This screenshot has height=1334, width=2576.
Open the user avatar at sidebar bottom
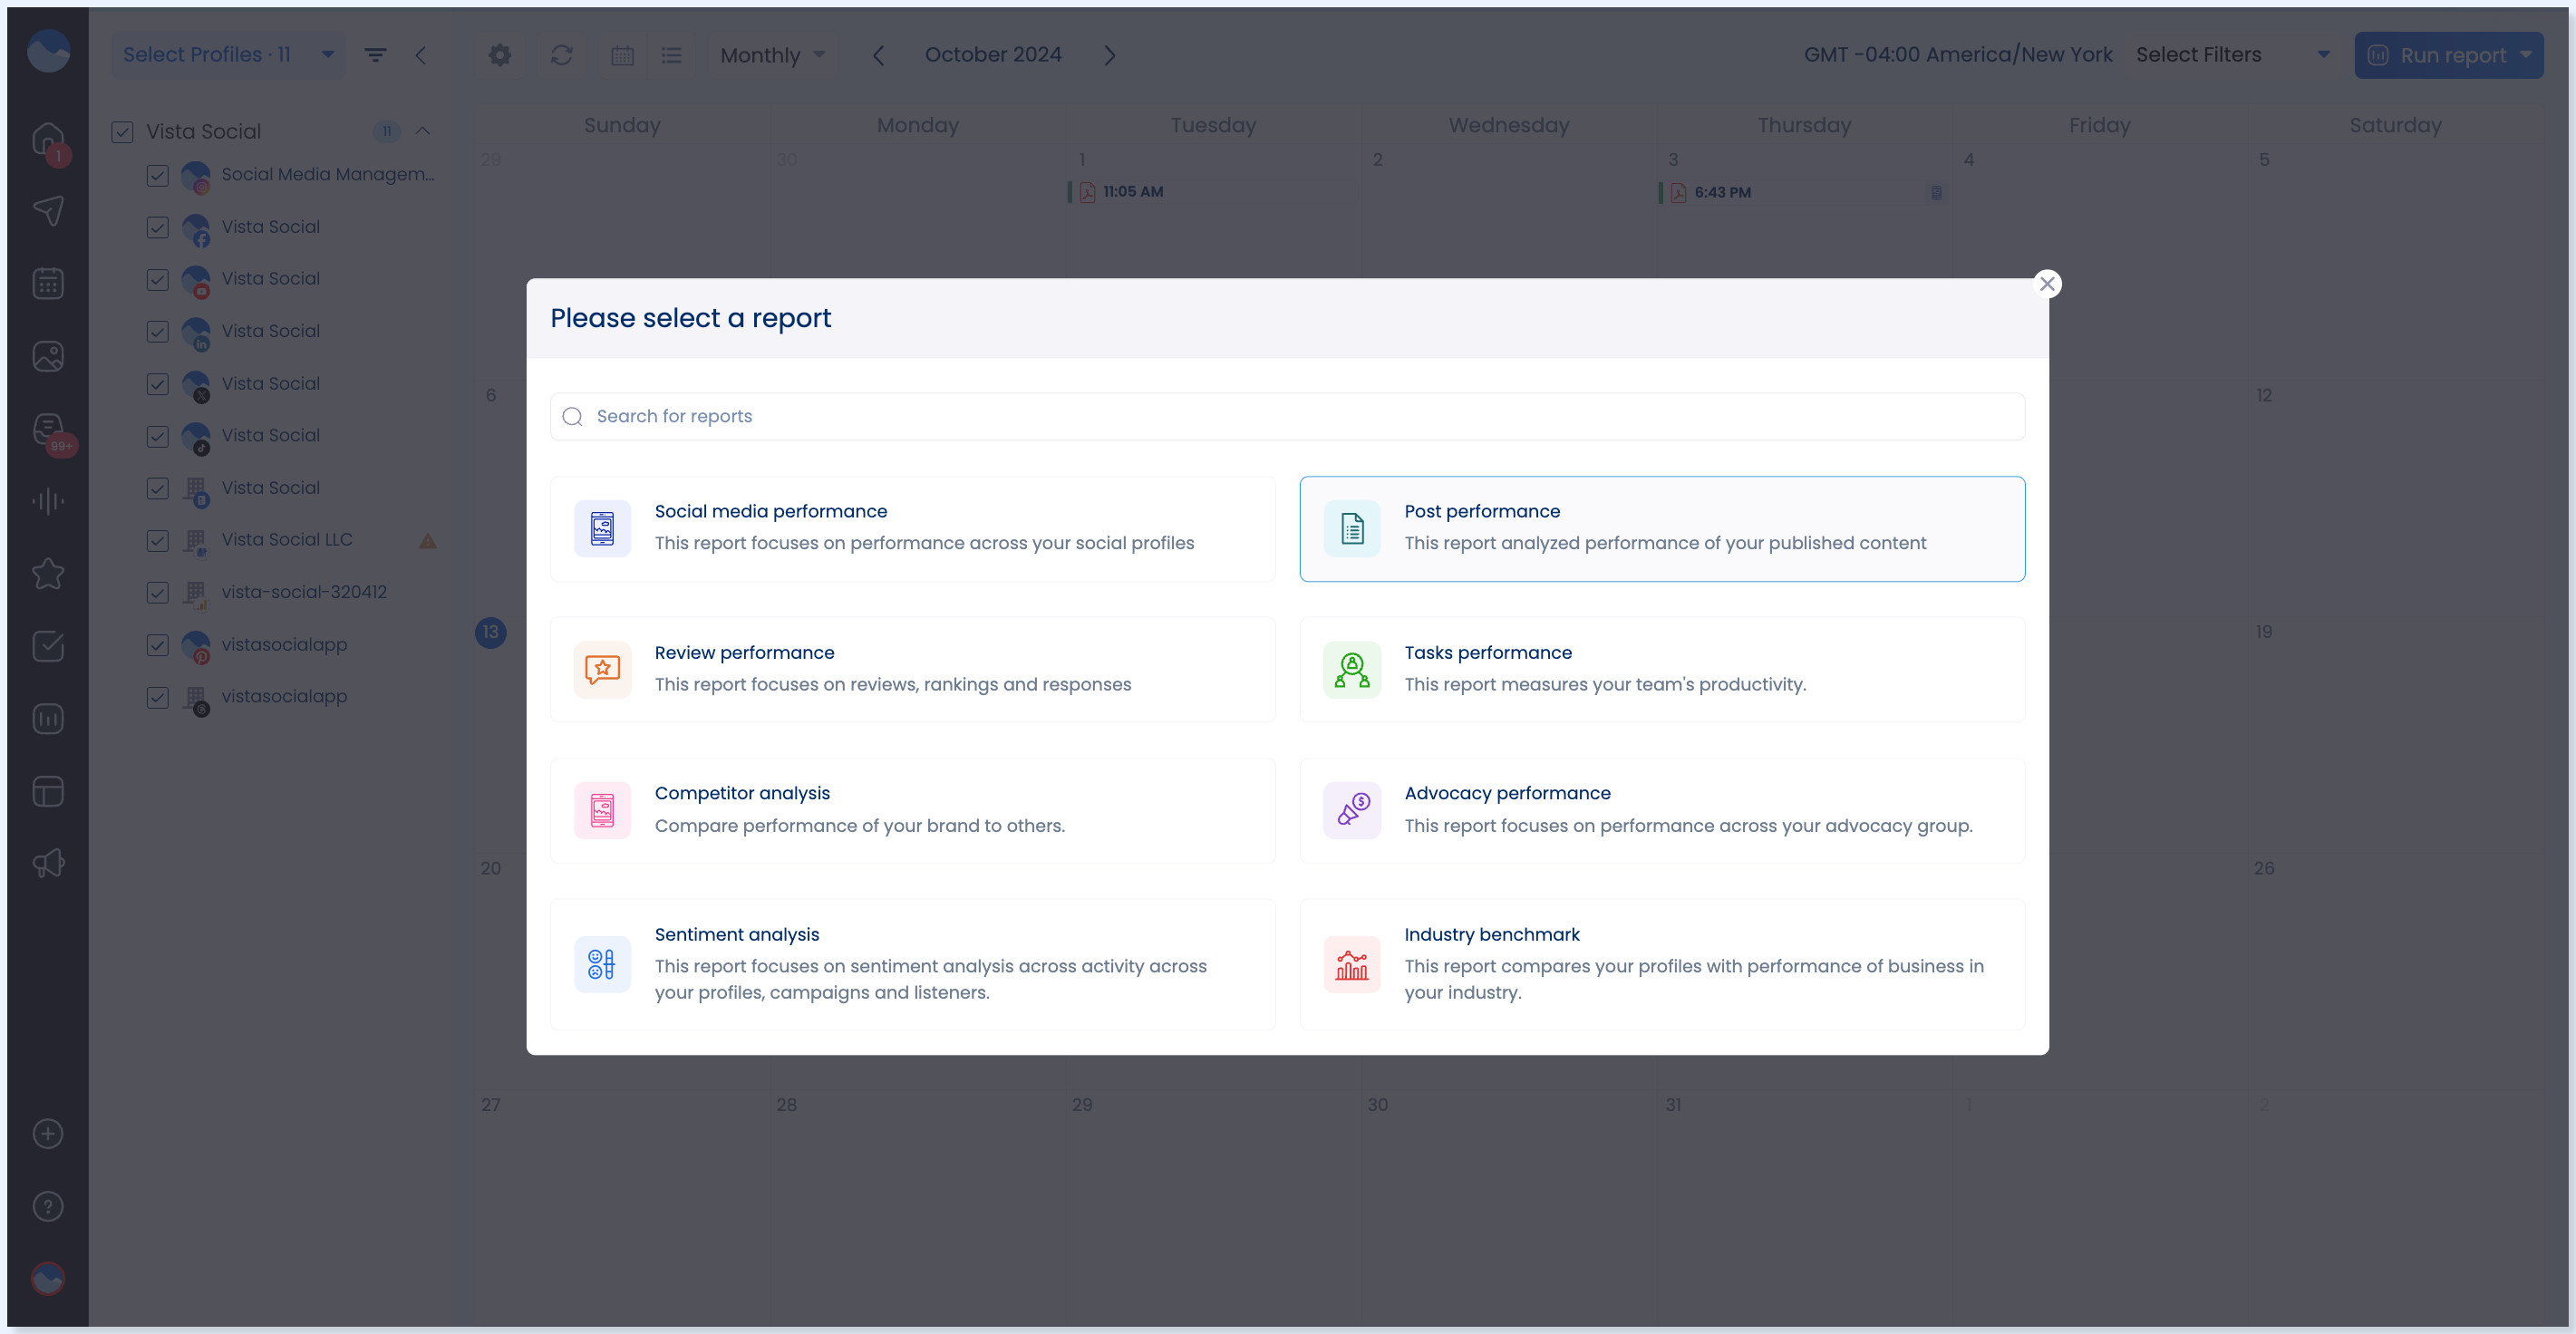click(x=48, y=1278)
